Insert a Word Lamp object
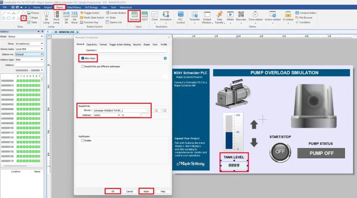This screenshot has height=198, width=357. coord(56,17)
